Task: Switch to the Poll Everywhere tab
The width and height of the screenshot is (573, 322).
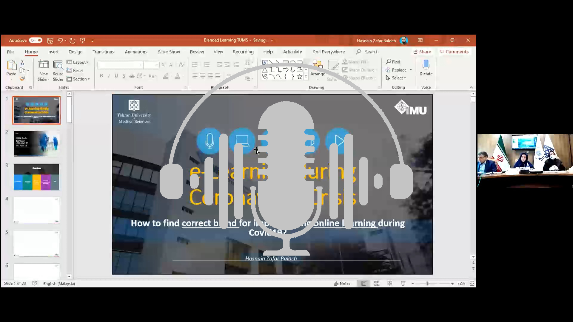Action: pos(329,52)
